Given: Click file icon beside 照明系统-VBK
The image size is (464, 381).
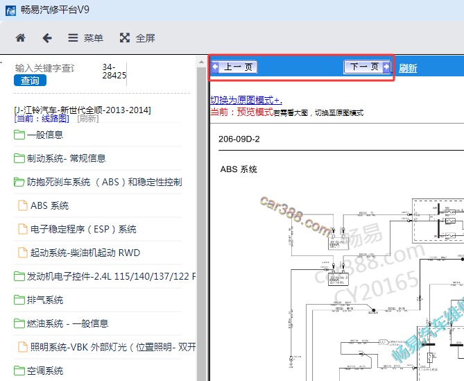Looking at the screenshot, I should (23, 347).
